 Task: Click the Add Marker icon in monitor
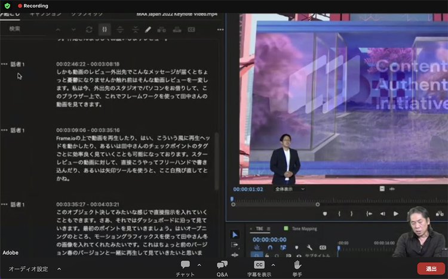(325, 213)
